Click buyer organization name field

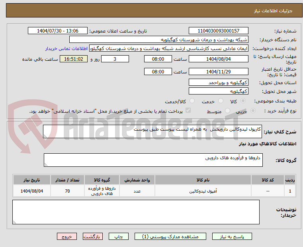[x=158, y=40]
